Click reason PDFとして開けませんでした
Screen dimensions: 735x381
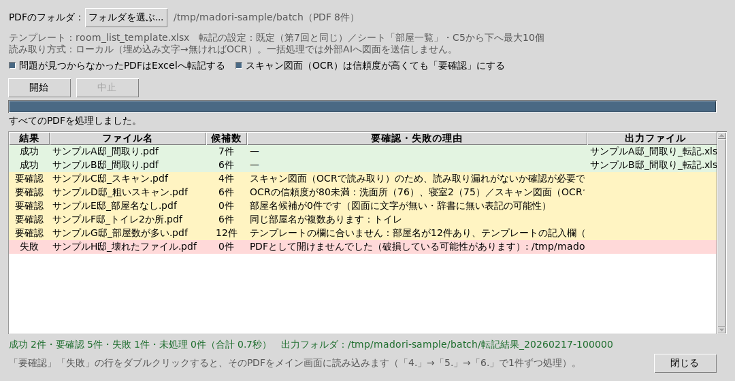tap(416, 246)
